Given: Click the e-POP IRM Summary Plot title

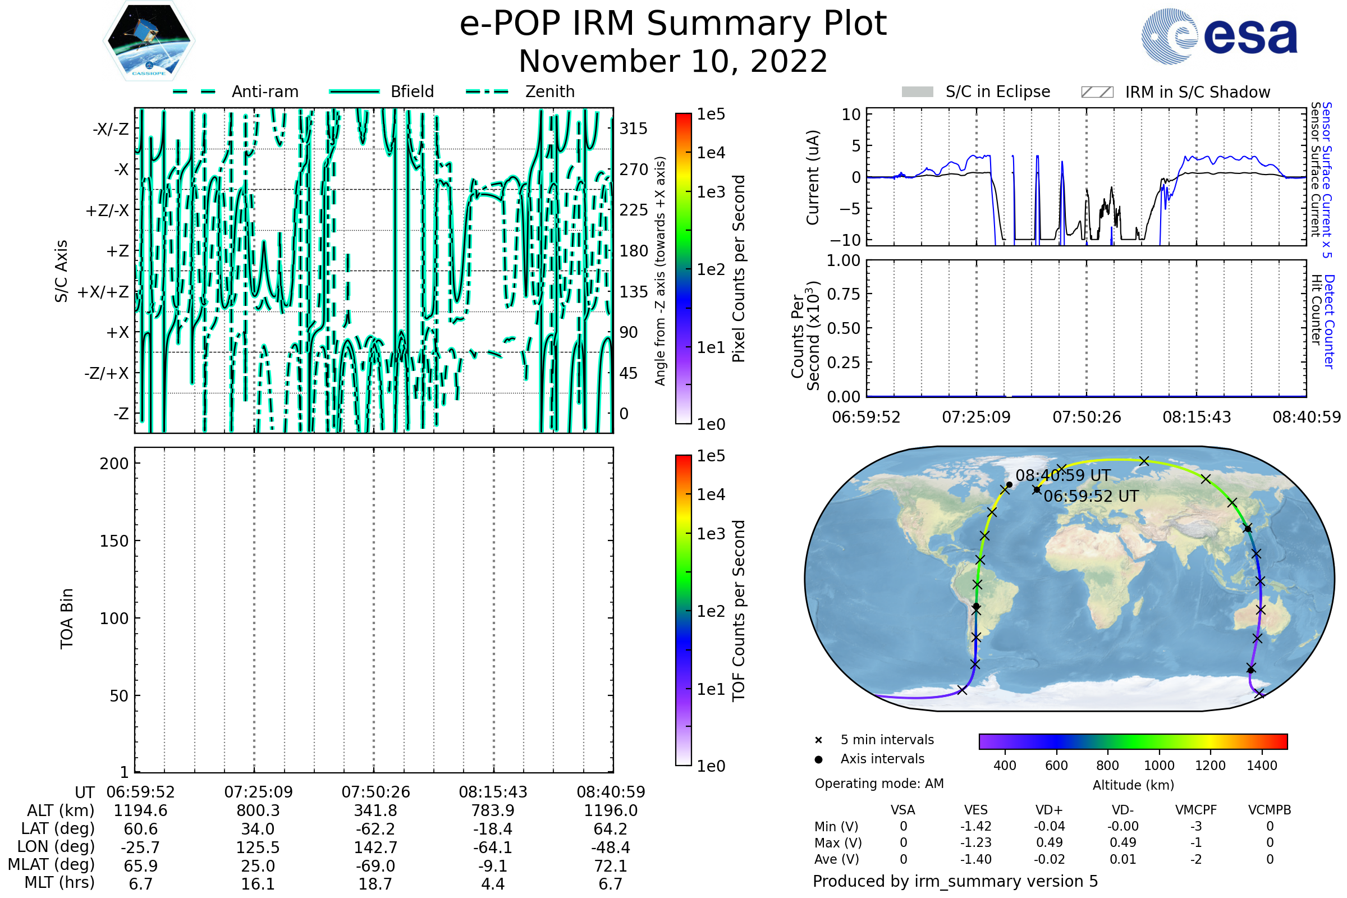Looking at the screenshot, I should coord(673,24).
